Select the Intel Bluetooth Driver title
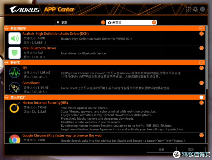The image size is (212, 160). 39,48
